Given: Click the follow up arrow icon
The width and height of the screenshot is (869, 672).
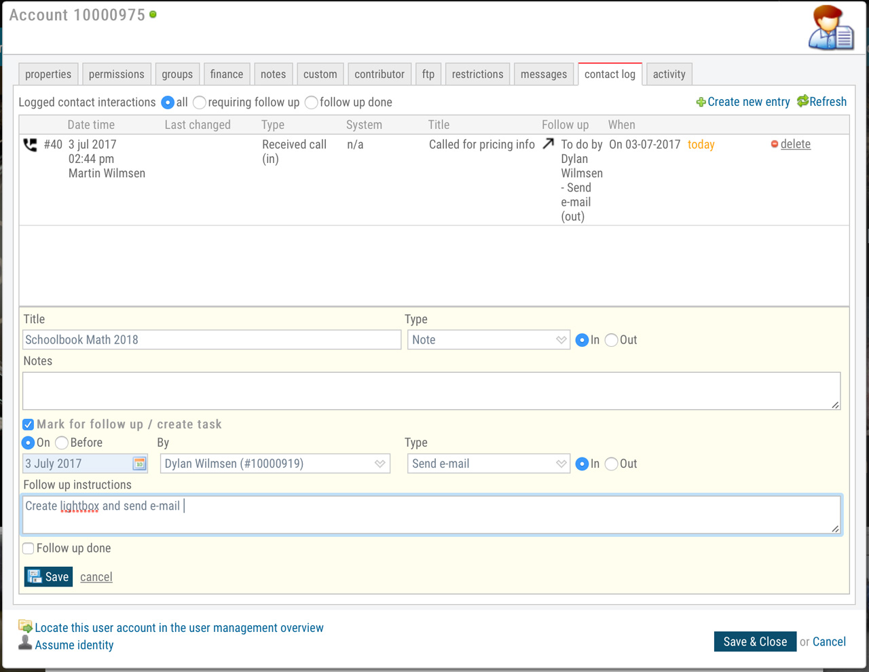Looking at the screenshot, I should [x=548, y=143].
